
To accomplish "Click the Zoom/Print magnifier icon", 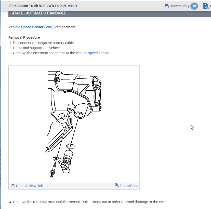I will (117, 185).
